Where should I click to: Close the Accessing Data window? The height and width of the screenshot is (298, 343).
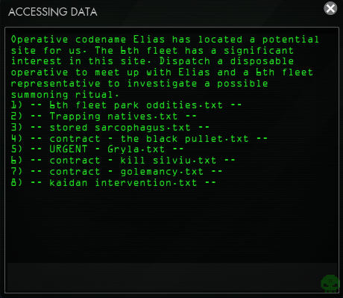pos(330,8)
